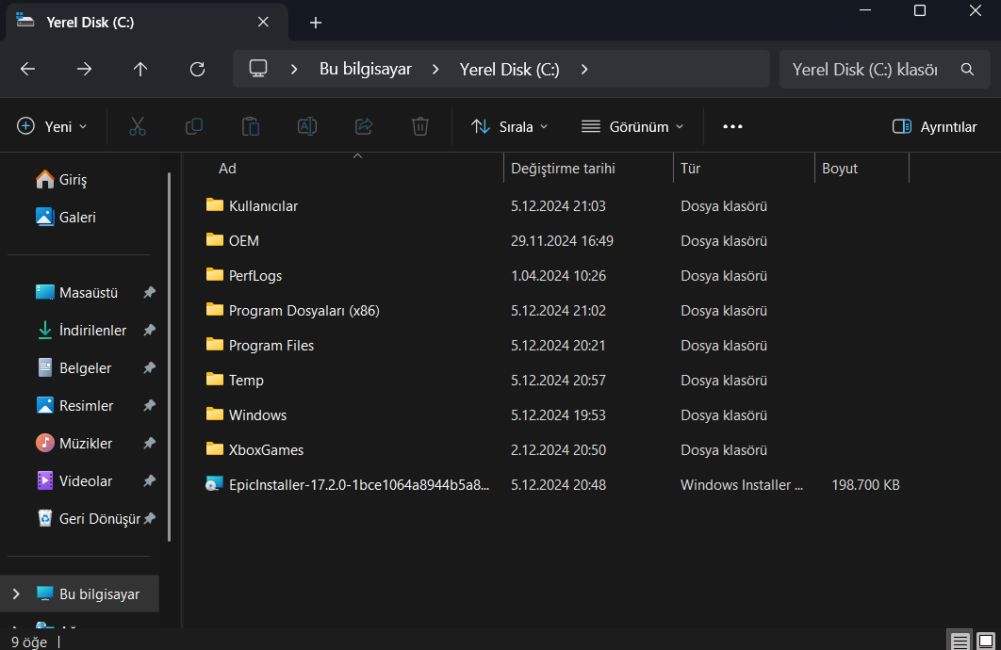Click the Yeni new item button
Image resolution: width=1001 pixels, height=650 pixels.
(53, 126)
